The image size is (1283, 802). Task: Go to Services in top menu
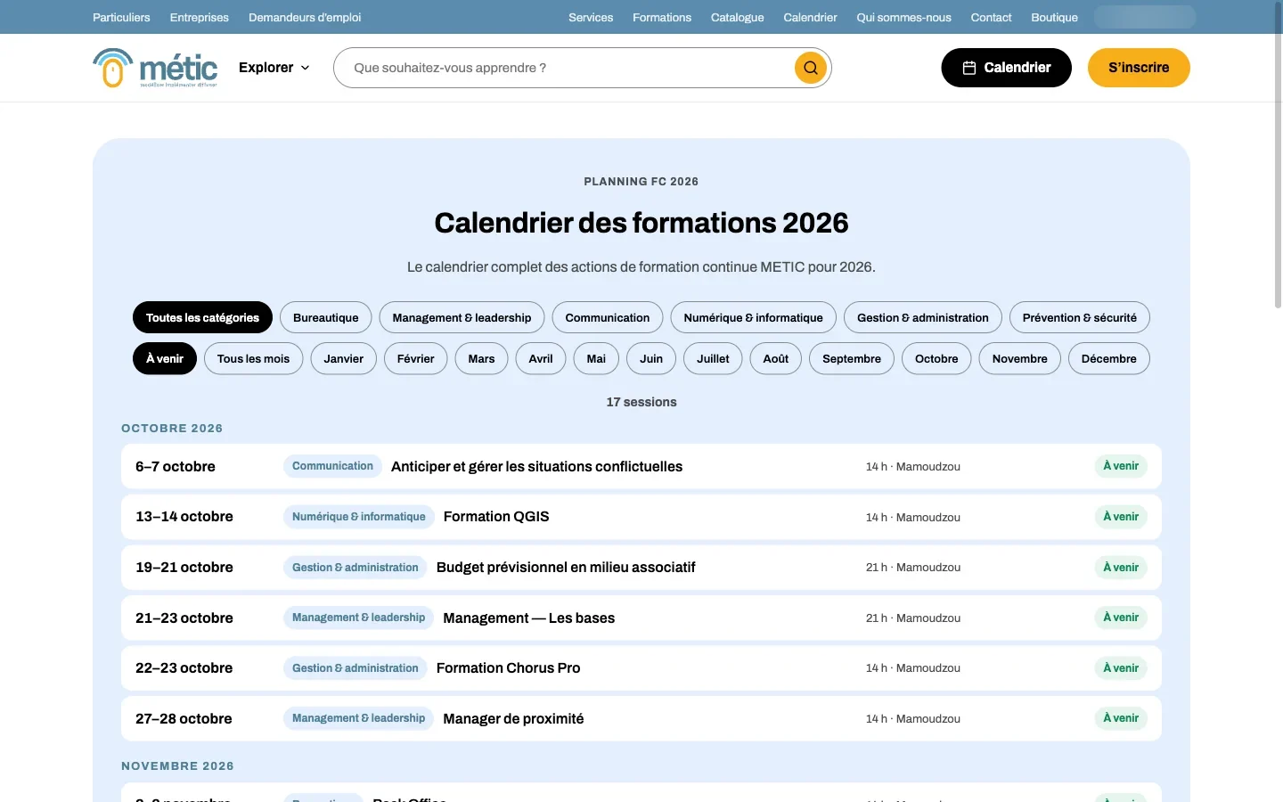tap(591, 17)
